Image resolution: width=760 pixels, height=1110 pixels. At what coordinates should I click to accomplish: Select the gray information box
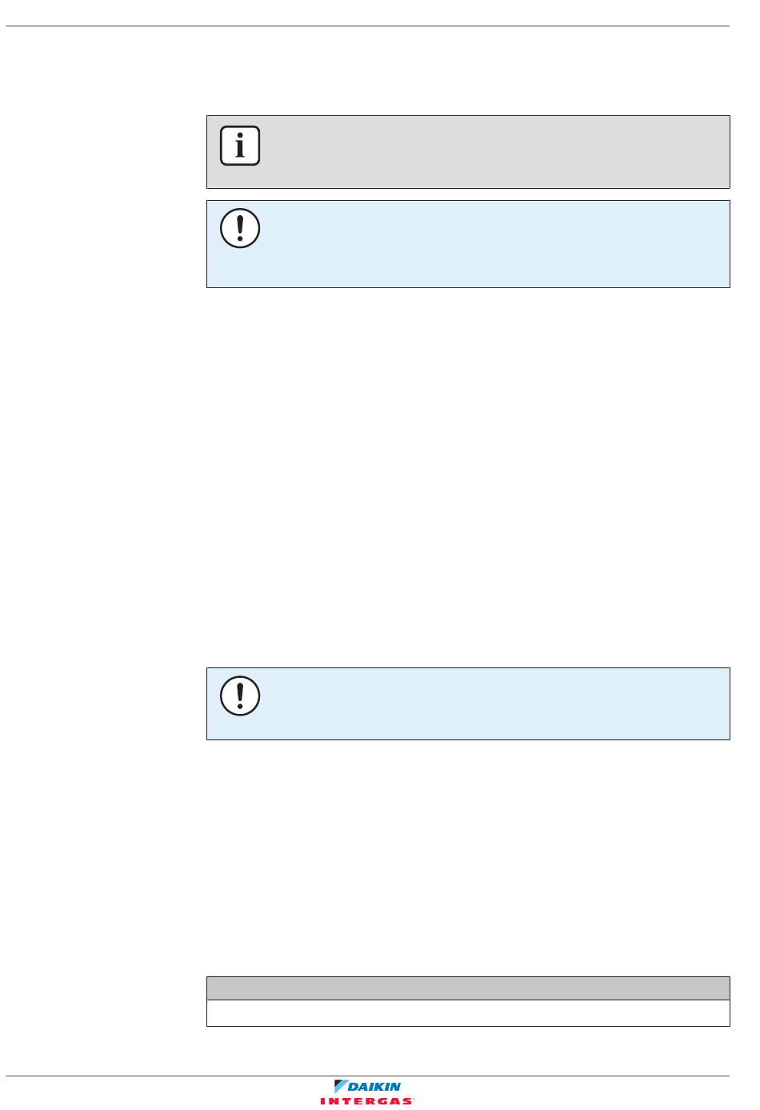click(468, 152)
